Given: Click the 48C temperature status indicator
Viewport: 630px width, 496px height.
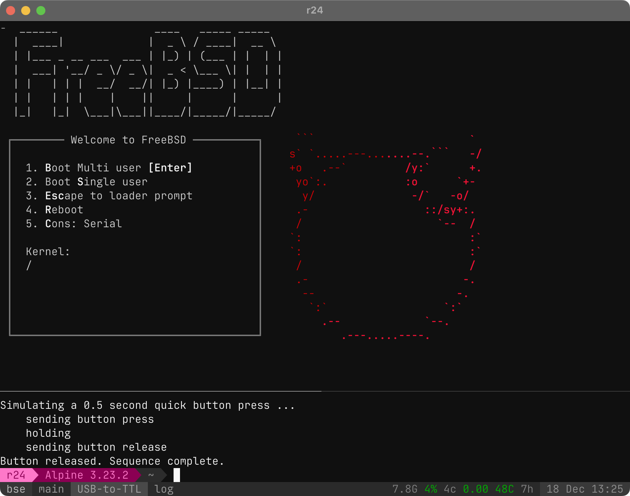Looking at the screenshot, I should coord(504,489).
